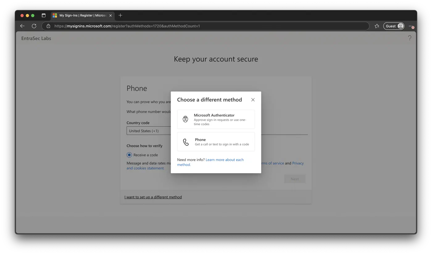Open the tab actions menu icon
Viewport: 432px width, 254px height.
44,15
